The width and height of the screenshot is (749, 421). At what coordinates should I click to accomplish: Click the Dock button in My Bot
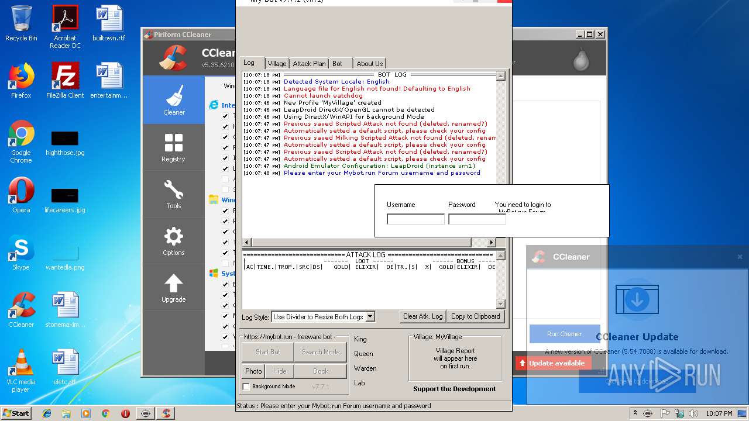click(x=321, y=371)
